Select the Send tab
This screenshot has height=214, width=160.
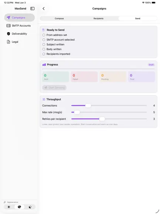tap(137, 19)
